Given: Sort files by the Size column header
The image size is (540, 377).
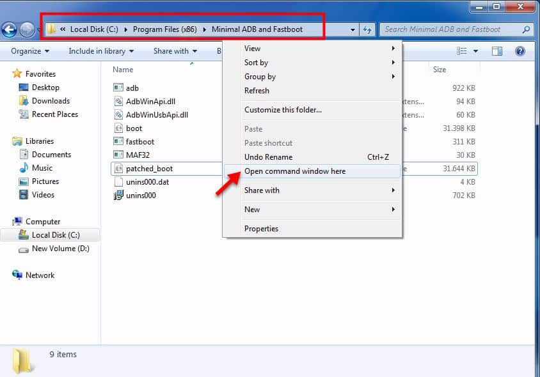Looking at the screenshot, I should tap(440, 70).
